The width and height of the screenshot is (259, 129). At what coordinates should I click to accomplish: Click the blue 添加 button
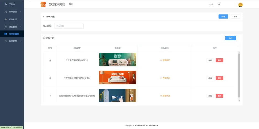(x=230, y=38)
